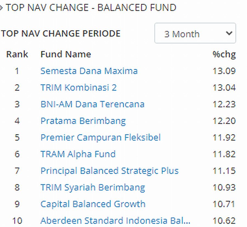
Task: Open Semesta Dana Maxima fund link
Action: pos(89,71)
